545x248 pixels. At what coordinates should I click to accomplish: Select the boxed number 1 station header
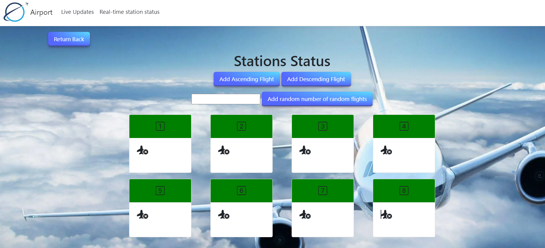coord(160,126)
